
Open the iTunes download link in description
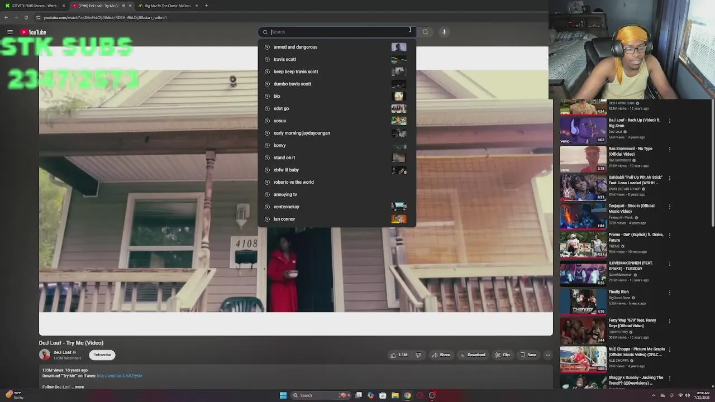(x=120, y=376)
